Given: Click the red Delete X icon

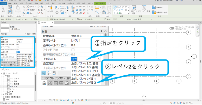Looking at the screenshot, I should pos(84,13).
